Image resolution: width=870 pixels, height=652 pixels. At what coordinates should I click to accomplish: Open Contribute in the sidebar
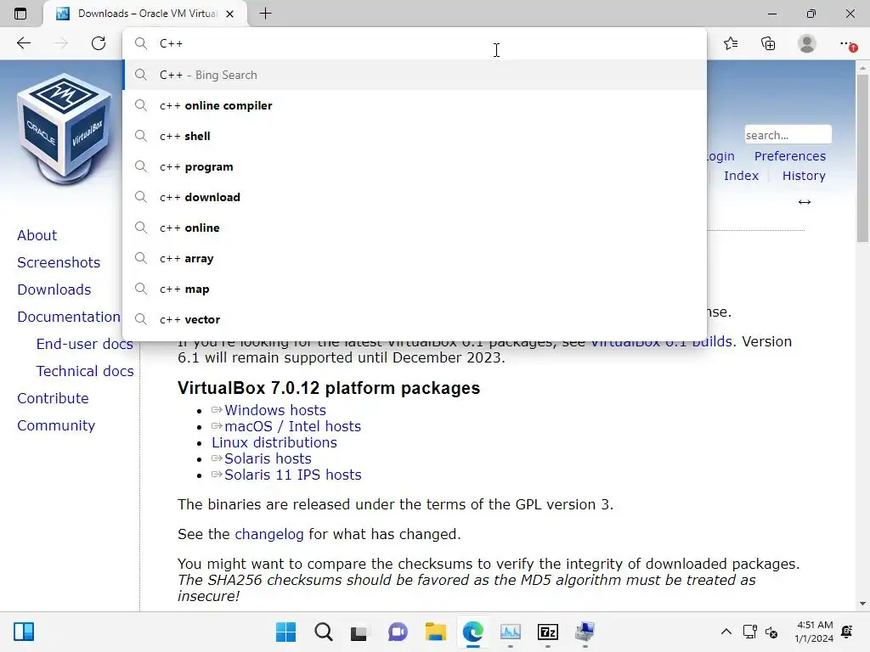[x=53, y=398]
